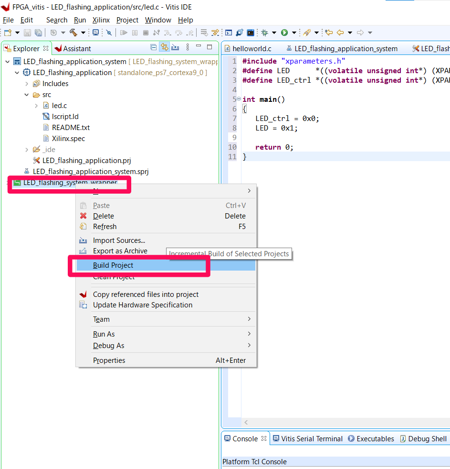Switch to Vitis Serial Terminal tab

[308, 439]
